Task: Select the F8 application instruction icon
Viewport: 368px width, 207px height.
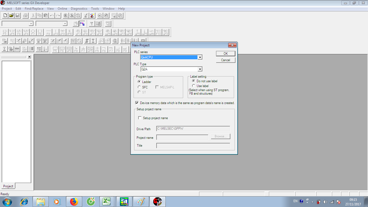Action: point(40,33)
